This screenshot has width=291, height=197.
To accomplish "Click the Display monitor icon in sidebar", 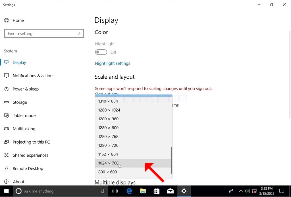I will 7,62.
